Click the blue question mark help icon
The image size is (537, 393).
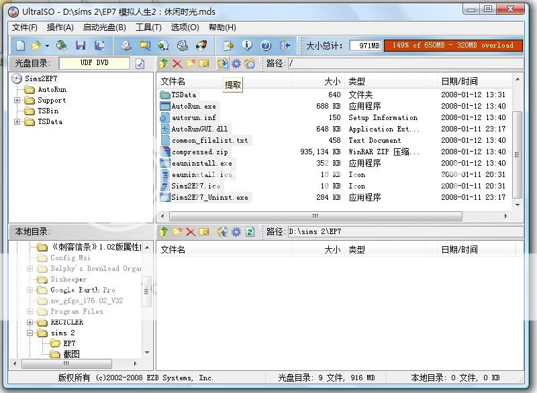pos(266,46)
